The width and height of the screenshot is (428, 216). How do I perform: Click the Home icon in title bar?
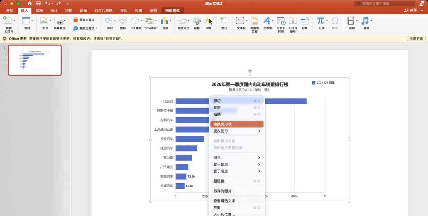(x=30, y=3)
